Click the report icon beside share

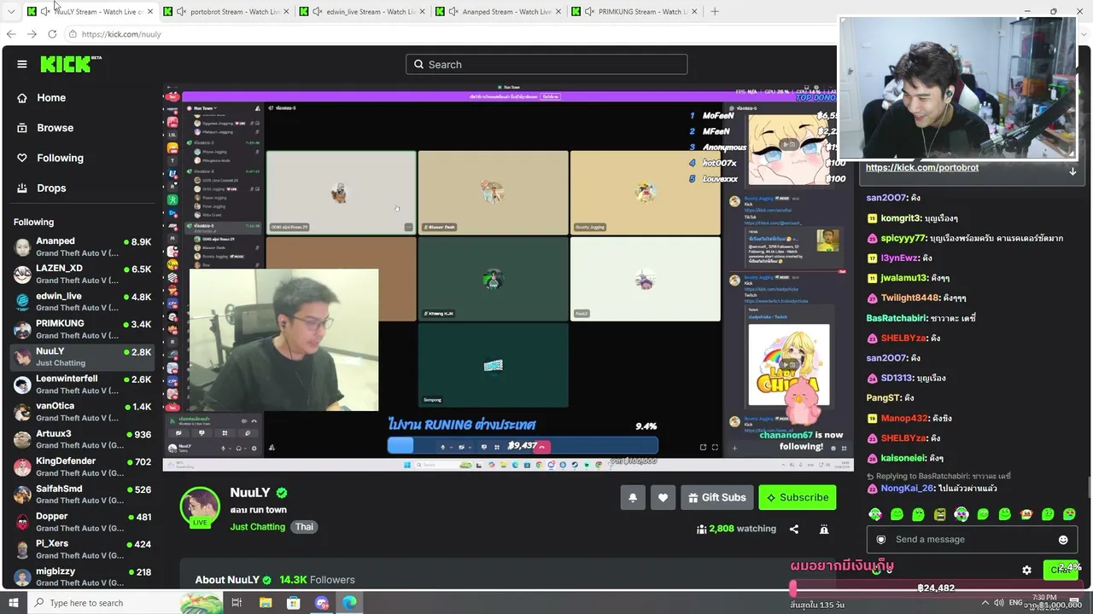(x=824, y=529)
